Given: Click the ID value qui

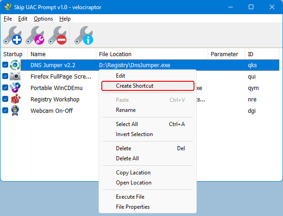Looking at the screenshot, I should point(252,77).
